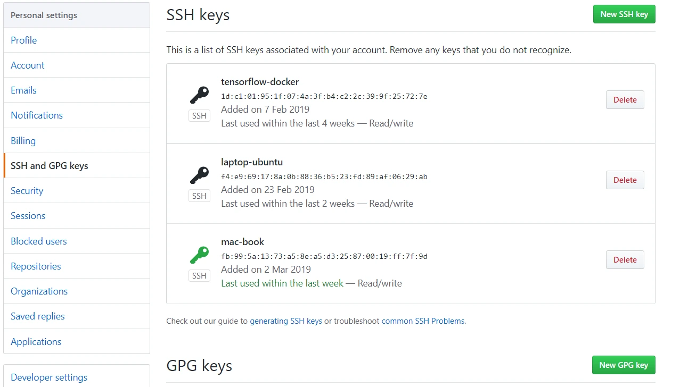Delete the tensorflow-docker SSH key
Screen dimensions: 680x387
pyautogui.click(x=625, y=100)
